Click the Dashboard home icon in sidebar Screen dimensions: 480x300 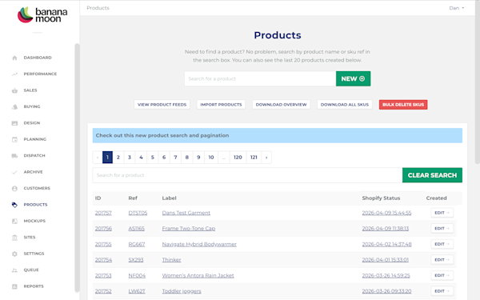click(14, 58)
